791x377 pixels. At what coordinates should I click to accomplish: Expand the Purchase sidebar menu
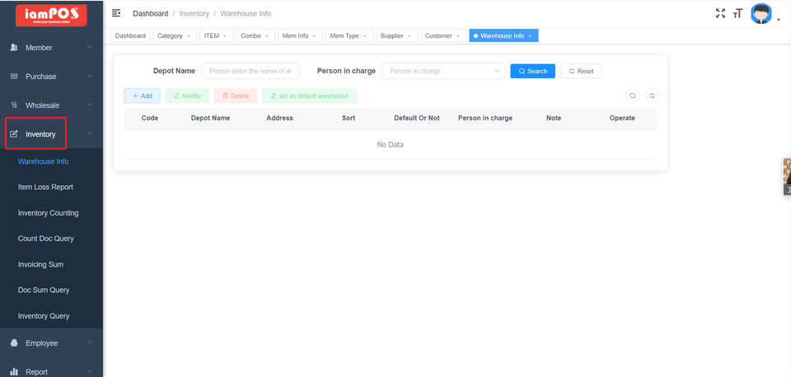51,77
